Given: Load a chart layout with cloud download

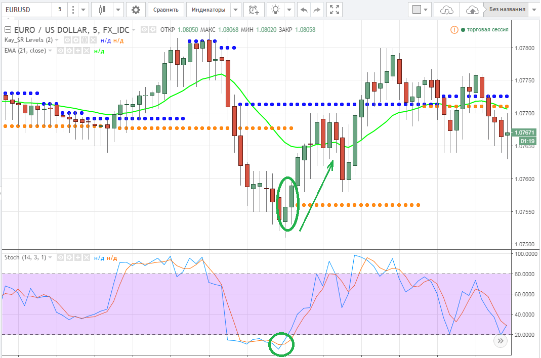Looking at the screenshot, I should (447, 10).
